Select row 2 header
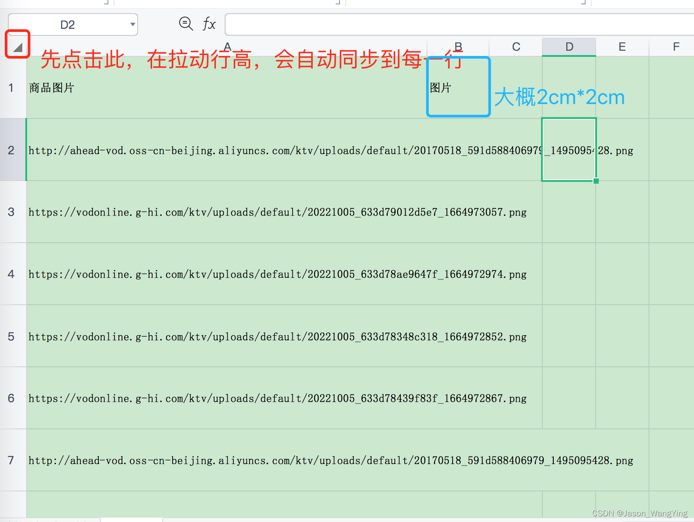Image resolution: width=694 pixels, height=522 pixels. pos(13,150)
